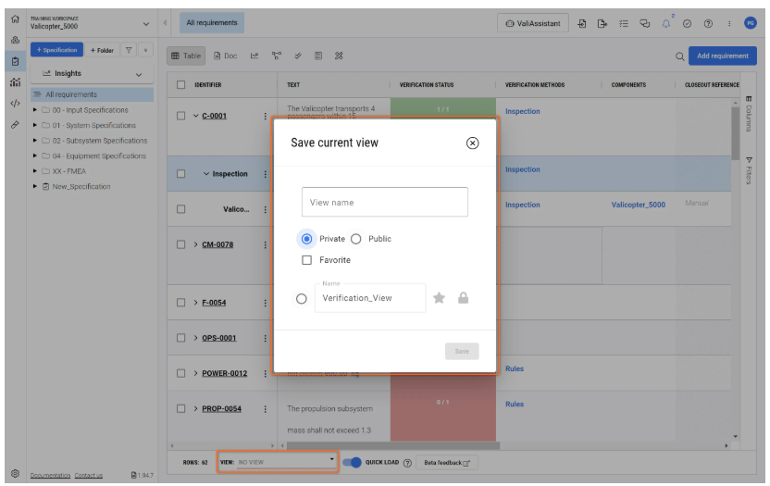The width and height of the screenshot is (770, 486).
Task: Select the Public radio option
Action: [x=356, y=239]
